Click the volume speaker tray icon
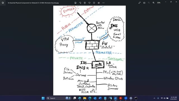The width and height of the screenshot is (179, 101). pos(164,98)
